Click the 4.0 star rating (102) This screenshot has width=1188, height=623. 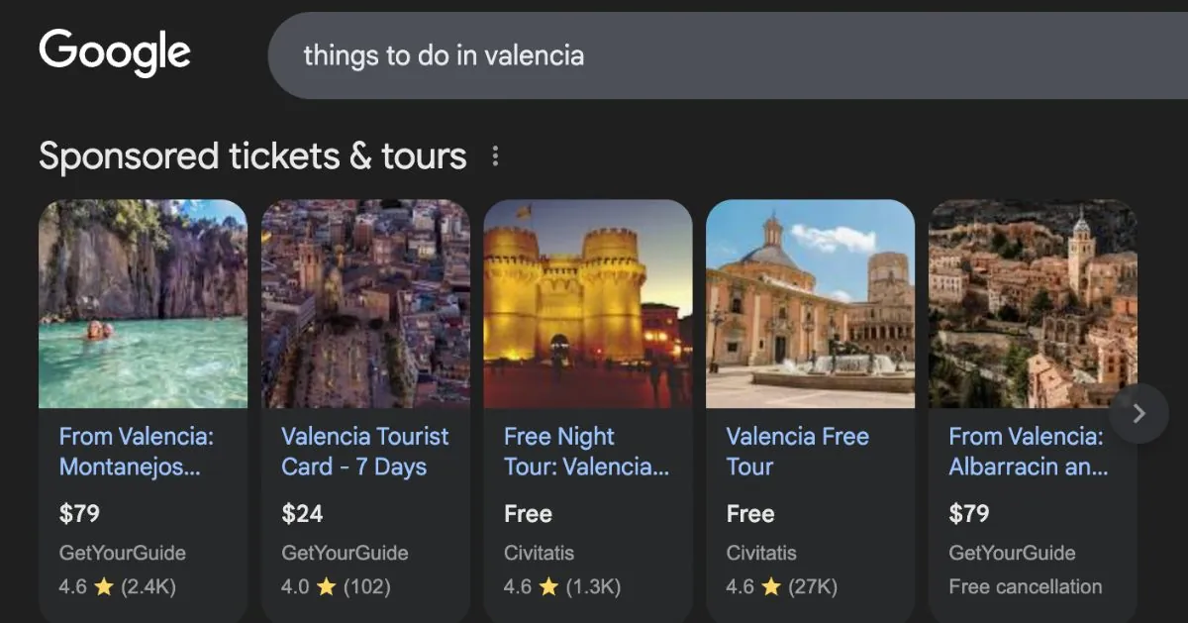336,586
